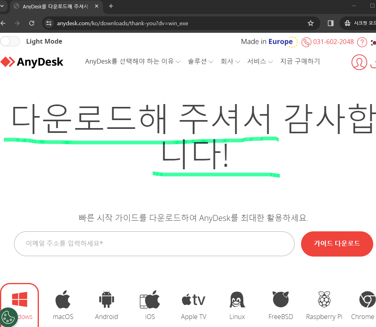Open the account profile icon
The height and width of the screenshot is (327, 376).
pyautogui.click(x=359, y=62)
